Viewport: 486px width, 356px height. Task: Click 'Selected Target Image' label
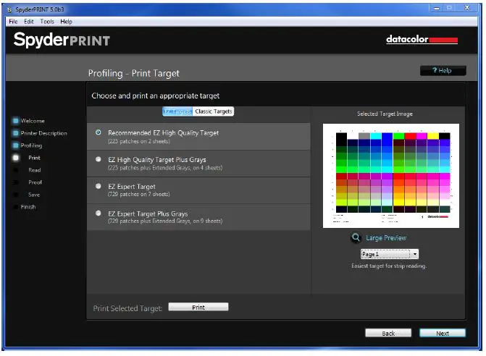pyautogui.click(x=385, y=114)
